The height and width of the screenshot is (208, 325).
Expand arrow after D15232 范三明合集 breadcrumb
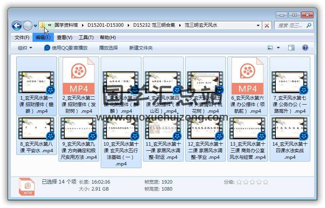click(180, 26)
